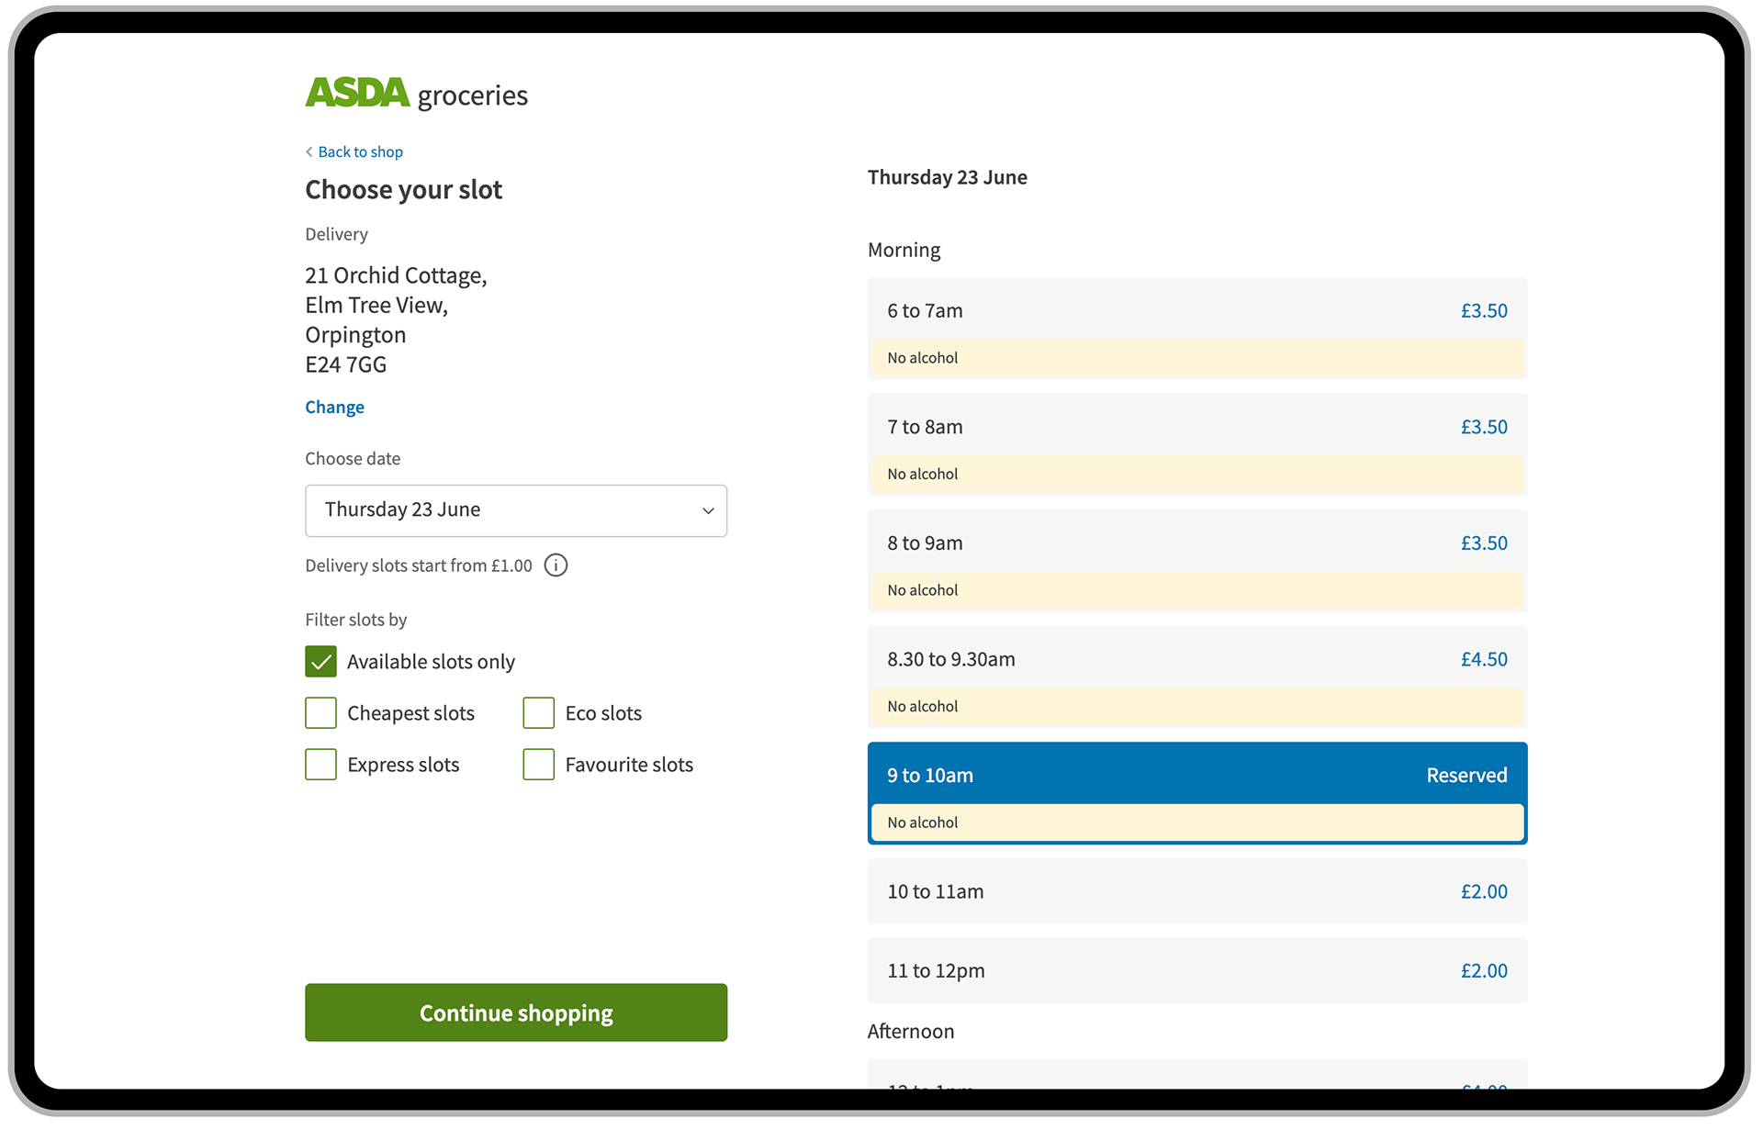1763x1130 pixels.
Task: Enable the Cheapest slots filter
Action: click(x=320, y=713)
